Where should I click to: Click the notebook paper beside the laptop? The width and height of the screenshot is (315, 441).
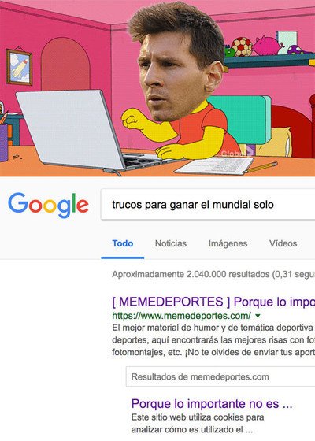[214, 165]
